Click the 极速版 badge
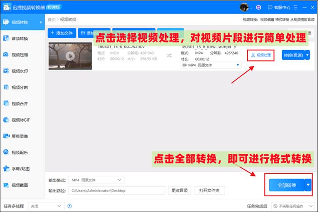 coord(54,7)
